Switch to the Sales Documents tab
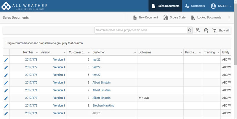 click(x=165, y=6)
